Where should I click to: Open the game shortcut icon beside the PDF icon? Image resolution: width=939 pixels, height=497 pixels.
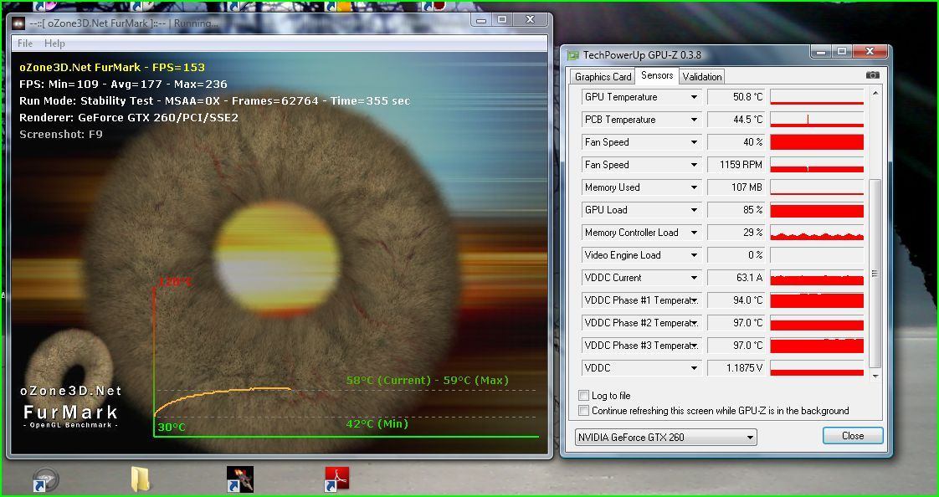pos(239,479)
